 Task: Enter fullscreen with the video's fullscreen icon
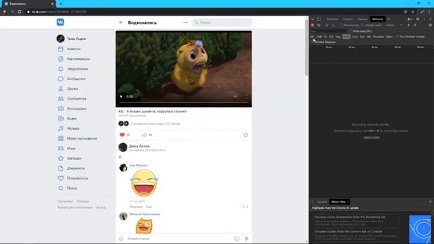click(x=246, y=96)
